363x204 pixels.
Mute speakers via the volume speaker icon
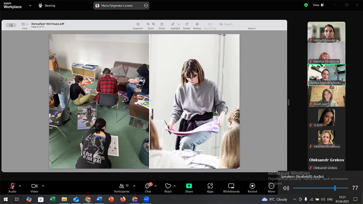coord(286,188)
